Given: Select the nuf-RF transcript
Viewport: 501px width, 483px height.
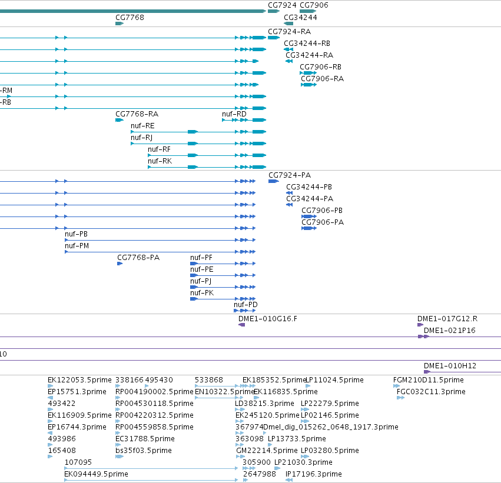Looking at the screenshot, I should tap(207, 155).
